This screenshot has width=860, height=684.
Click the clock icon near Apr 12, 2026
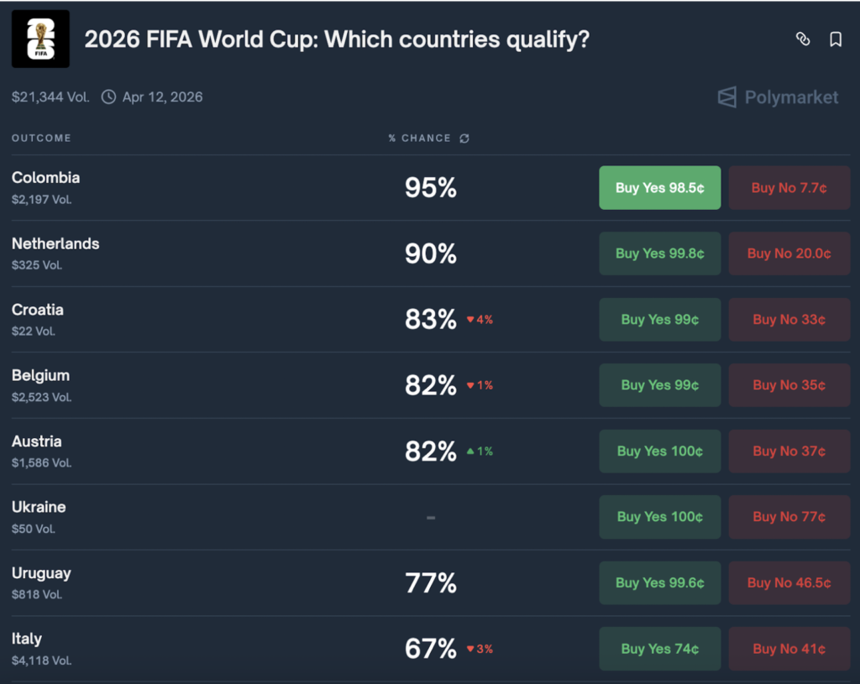pyautogui.click(x=108, y=97)
